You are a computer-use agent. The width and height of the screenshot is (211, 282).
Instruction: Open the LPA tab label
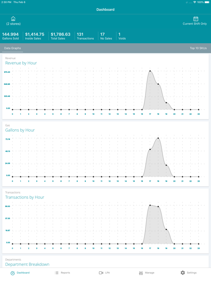pos(107,273)
